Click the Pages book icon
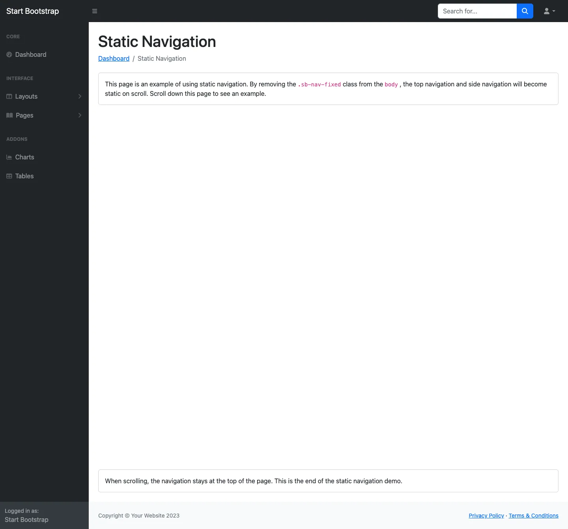This screenshot has height=529, width=568. click(x=9, y=116)
